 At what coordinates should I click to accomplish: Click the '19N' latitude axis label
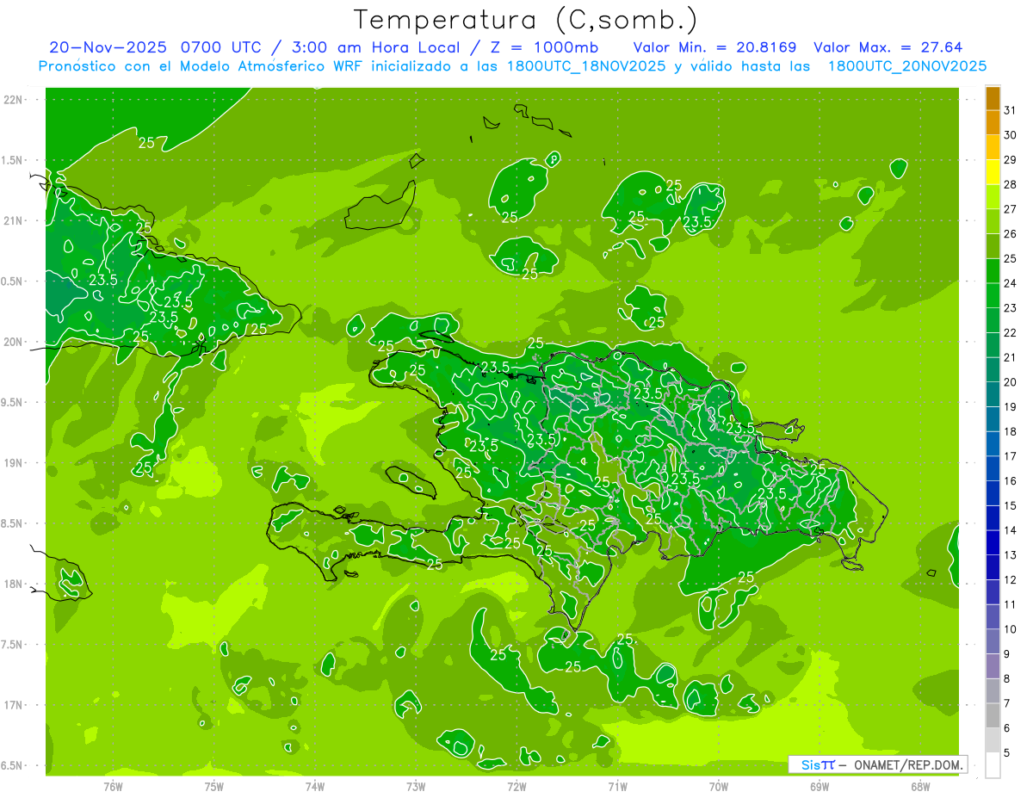click(x=13, y=463)
